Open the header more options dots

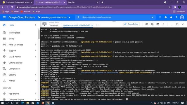tap(176, 17)
